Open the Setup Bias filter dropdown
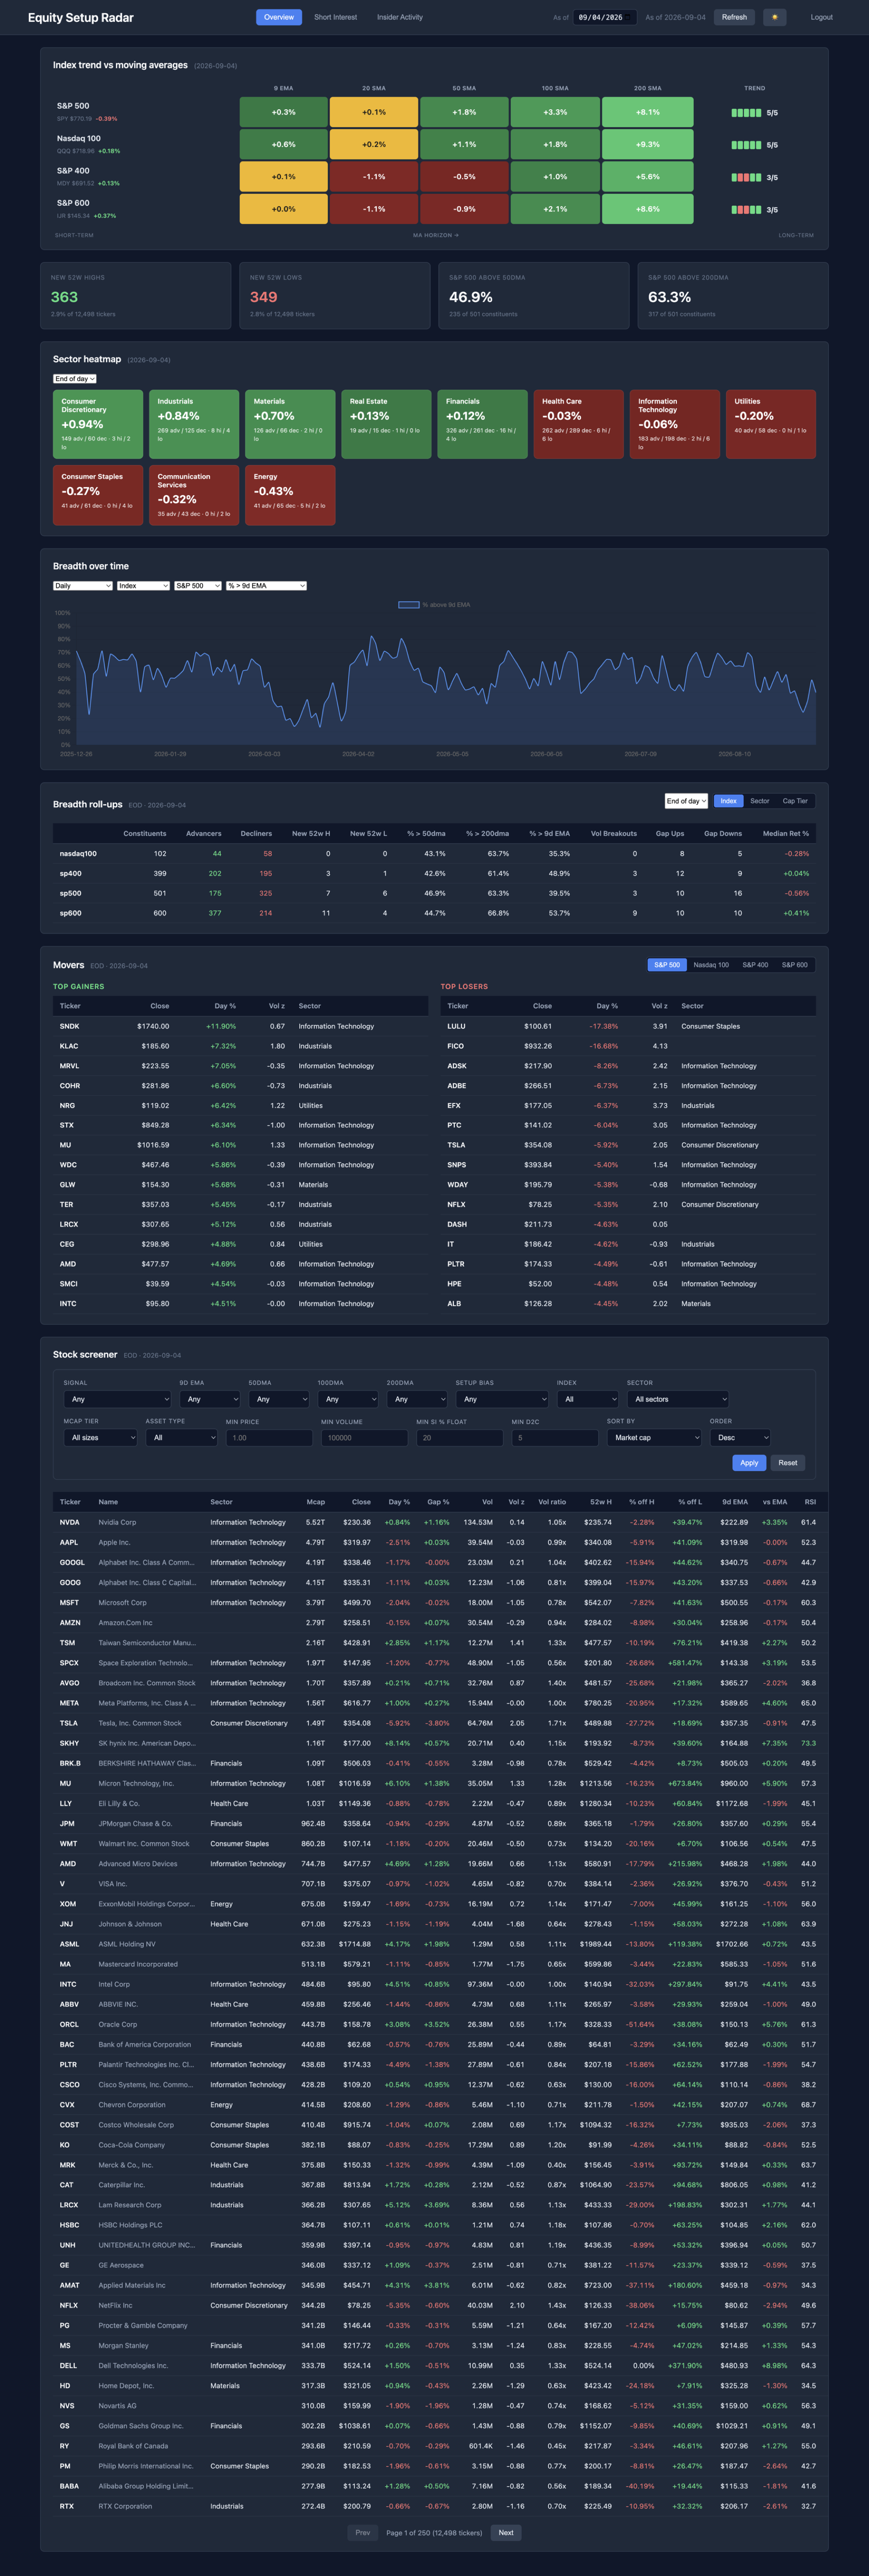The width and height of the screenshot is (869, 2576). pos(503,1399)
